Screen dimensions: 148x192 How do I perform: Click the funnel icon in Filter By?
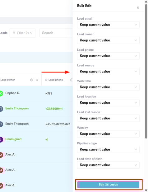pyautogui.click(x=14, y=33)
